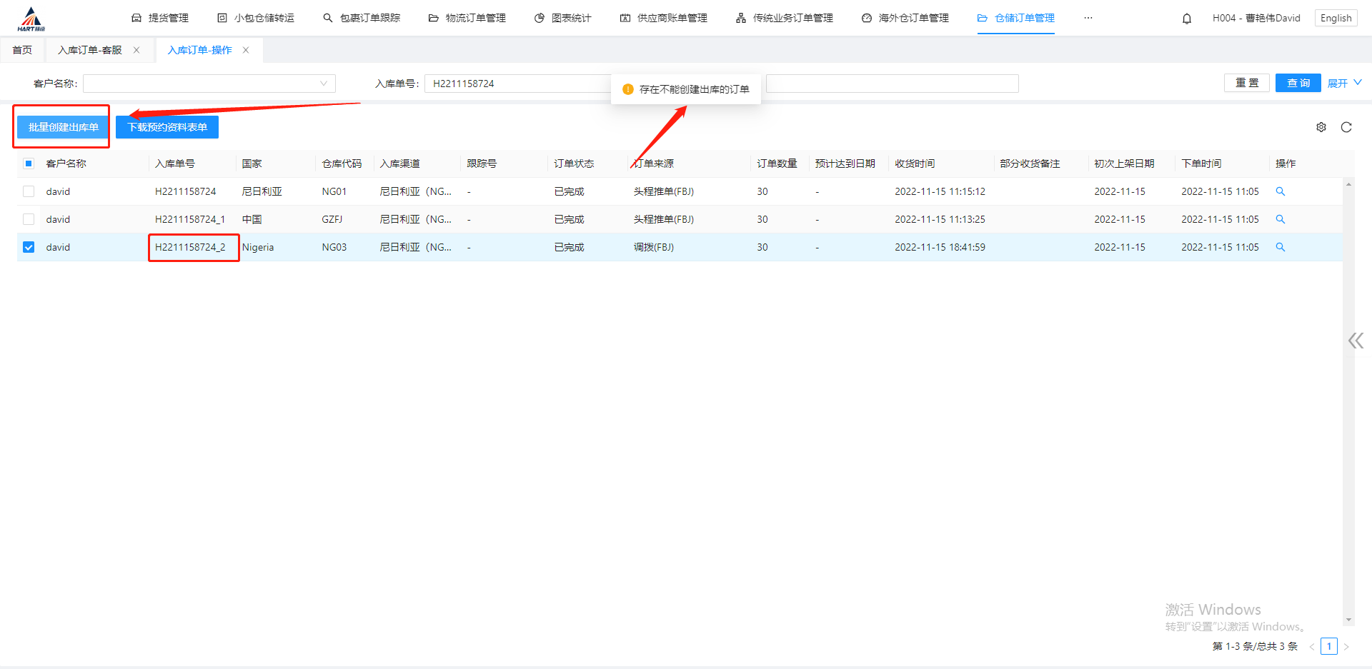Click the refresh table icon
This screenshot has height=669, width=1372.
[1346, 127]
